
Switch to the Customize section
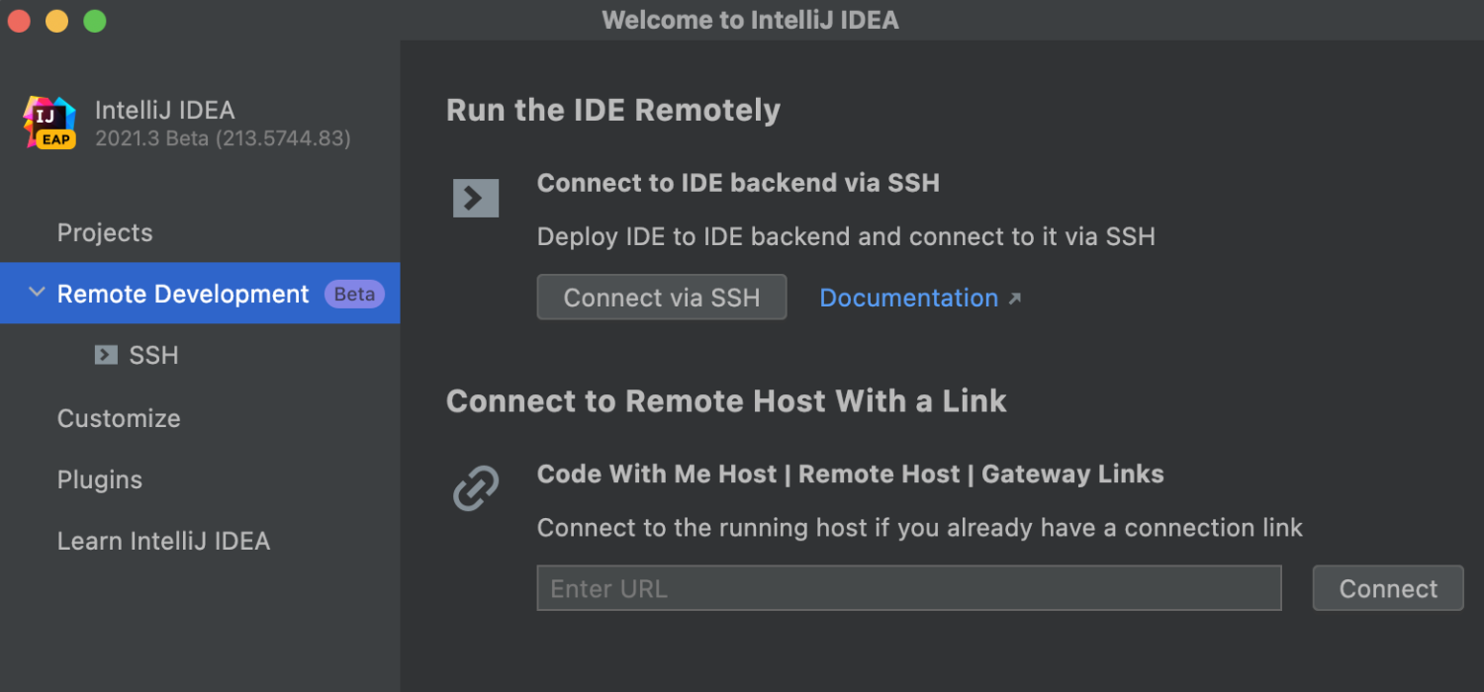(119, 418)
